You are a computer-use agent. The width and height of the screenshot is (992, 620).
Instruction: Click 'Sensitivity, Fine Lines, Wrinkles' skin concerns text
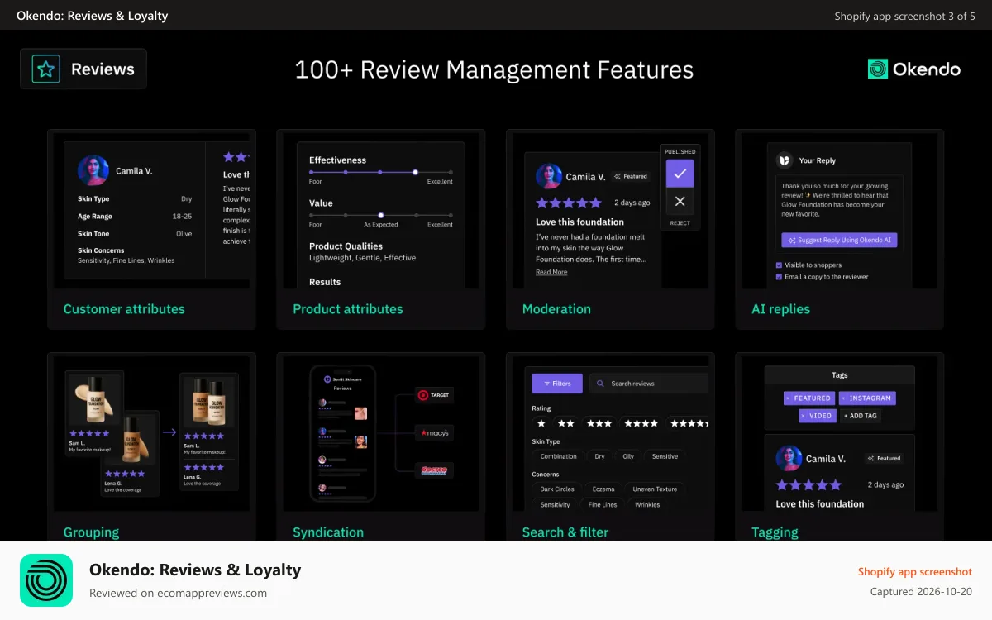[126, 260]
